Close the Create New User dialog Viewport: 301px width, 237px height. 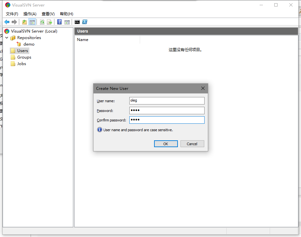[x=203, y=88]
